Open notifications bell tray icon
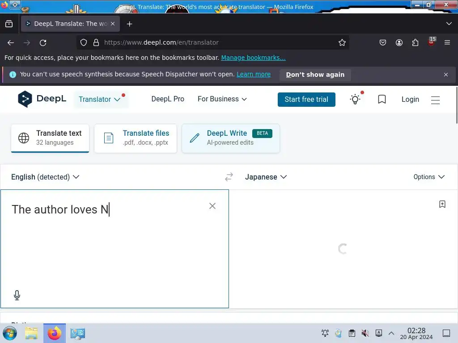 [x=325, y=333]
